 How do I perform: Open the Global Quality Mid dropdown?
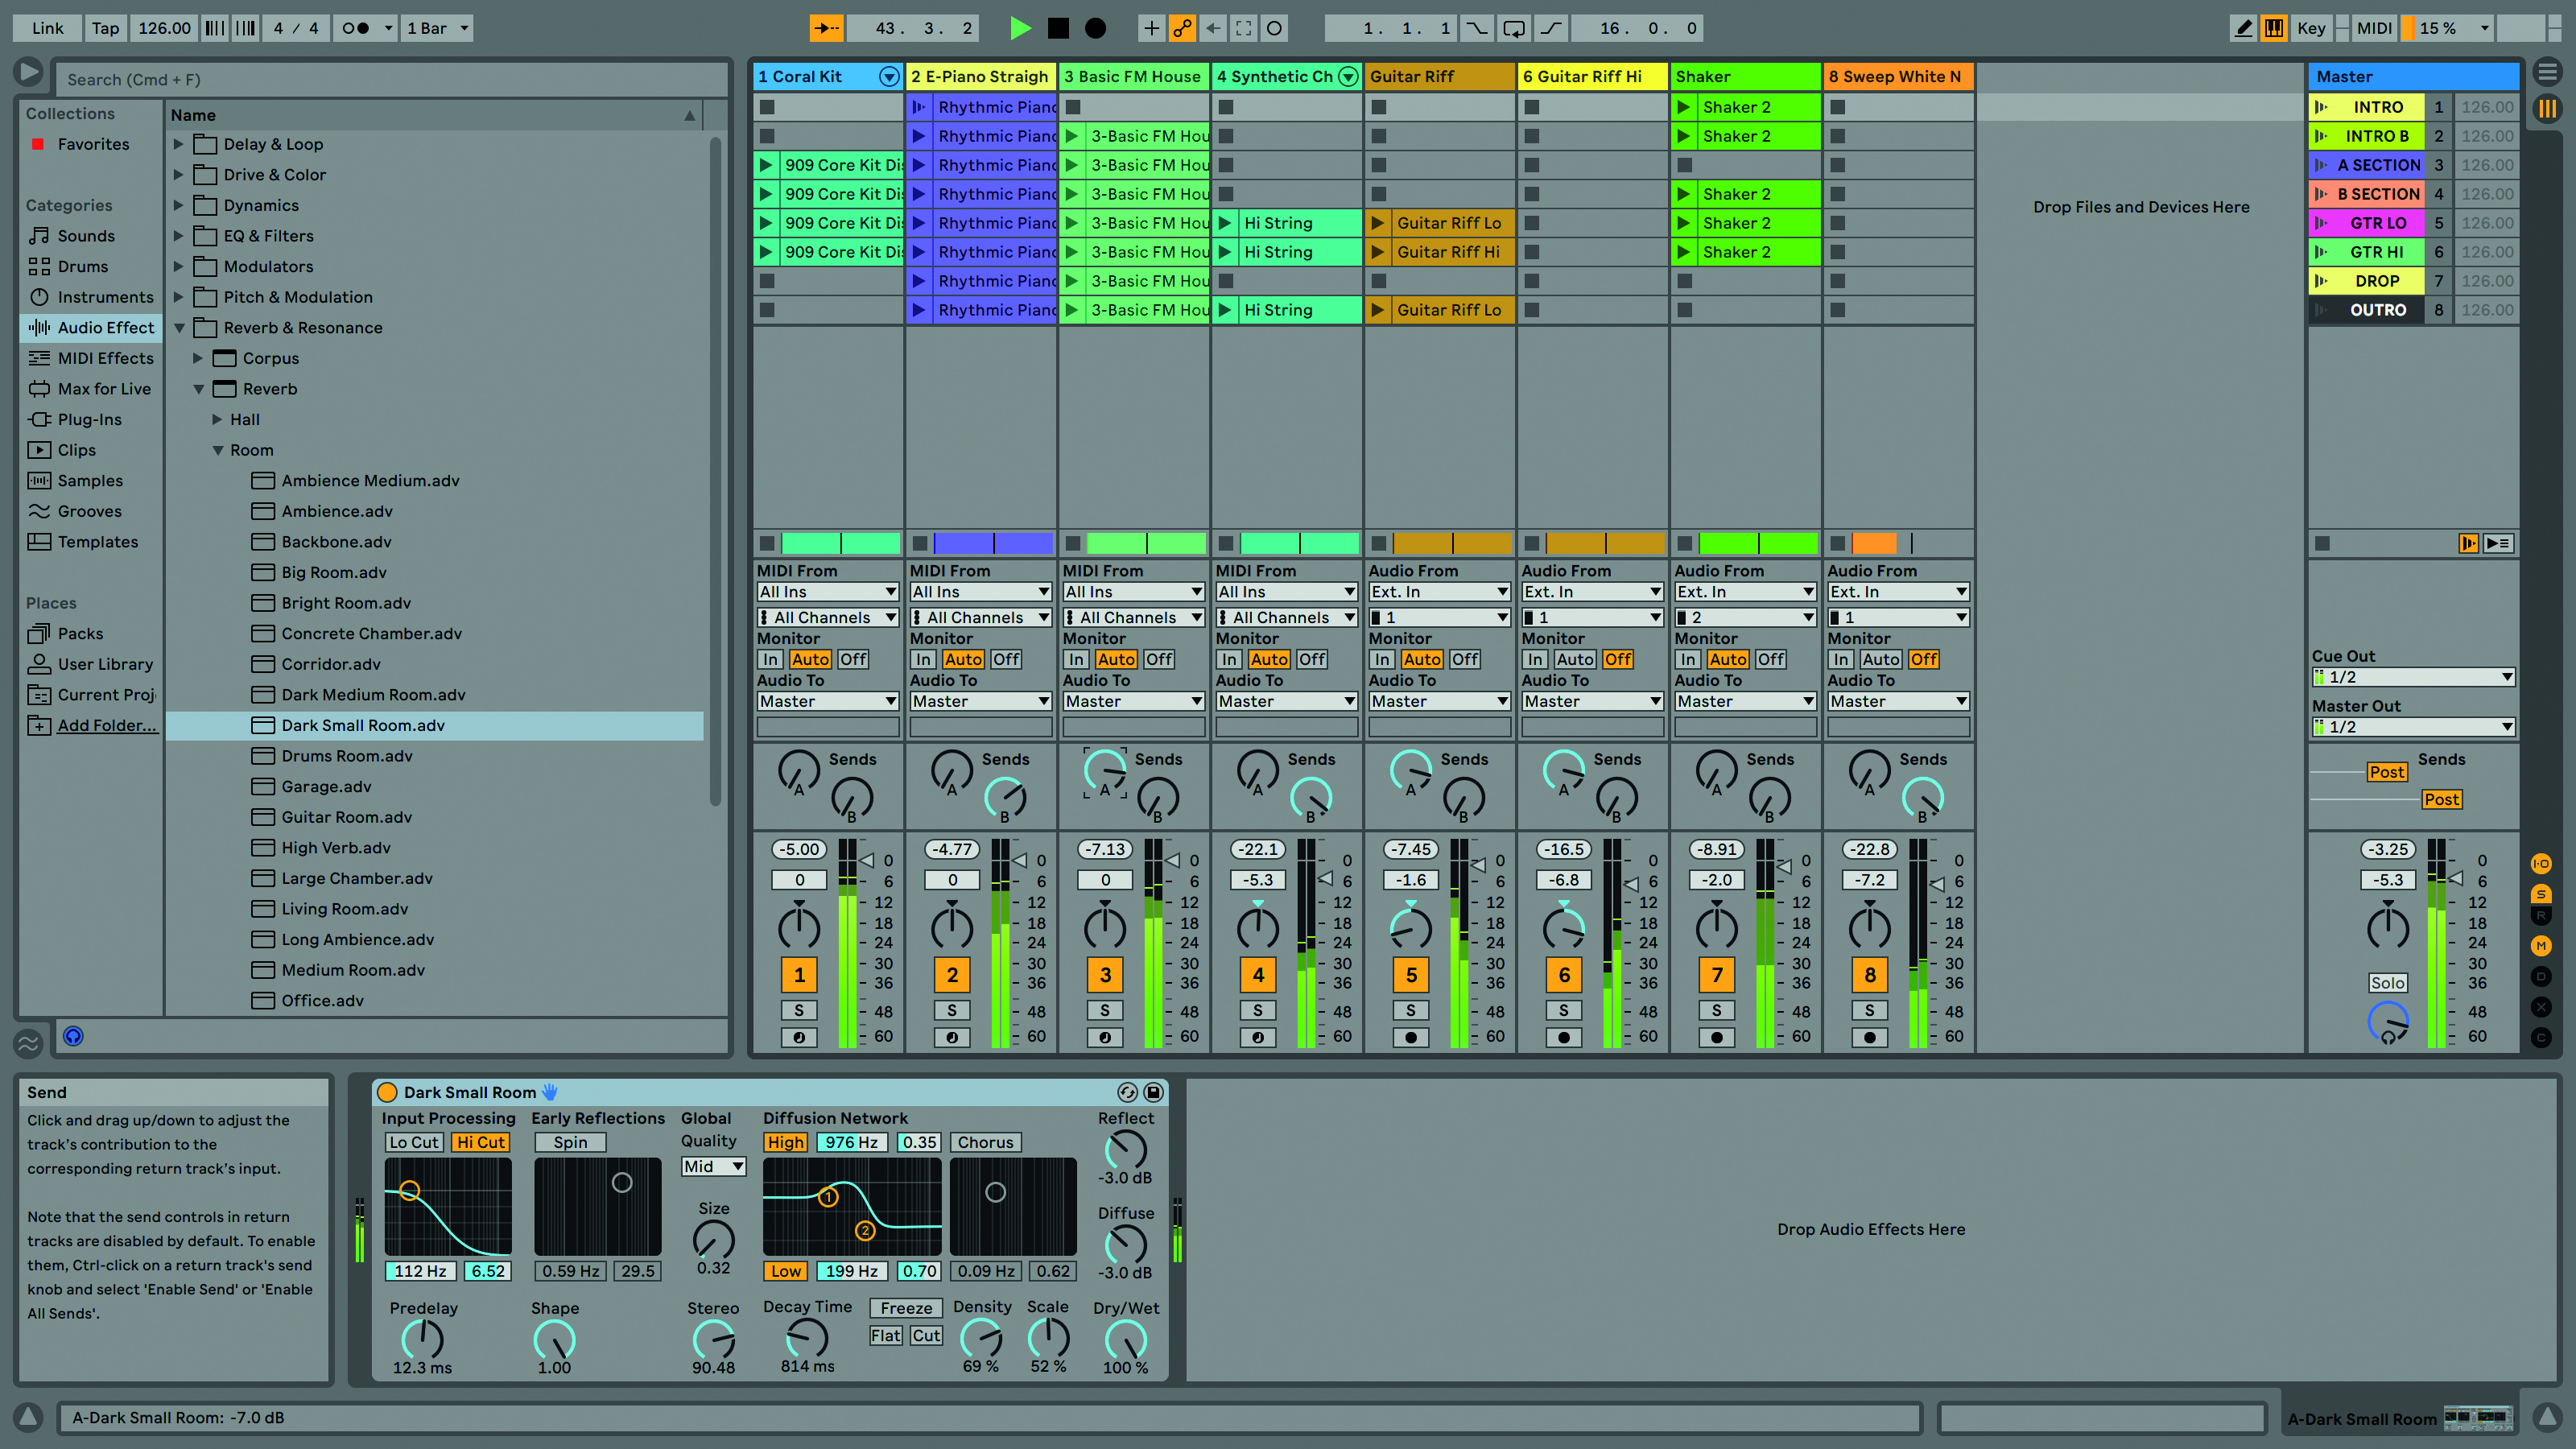pyautogui.click(x=714, y=1166)
